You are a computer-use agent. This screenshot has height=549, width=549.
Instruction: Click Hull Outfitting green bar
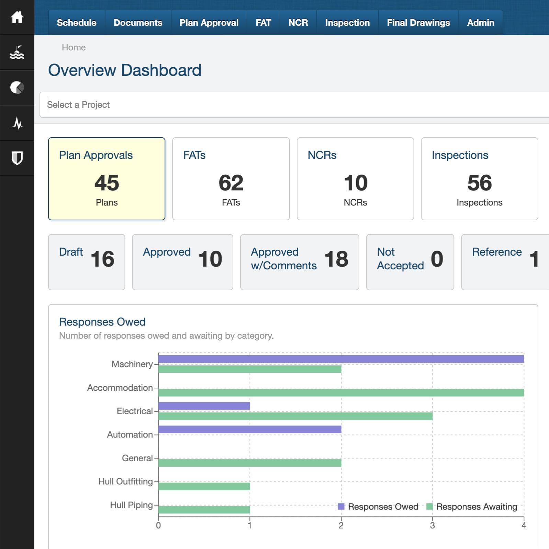(x=204, y=486)
